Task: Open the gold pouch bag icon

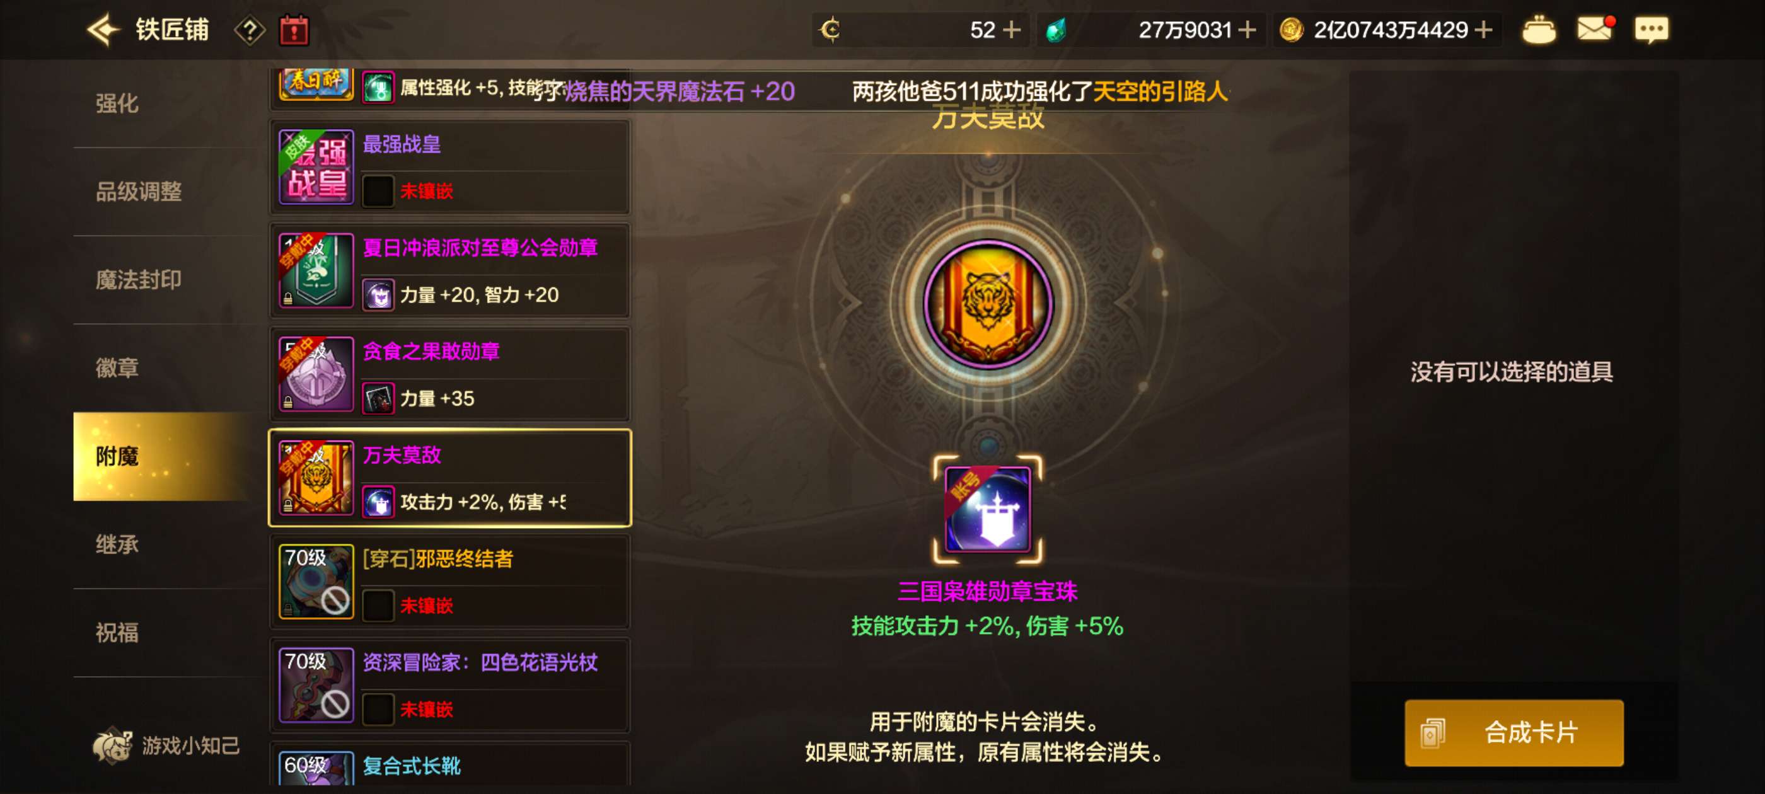Action: tap(1538, 30)
